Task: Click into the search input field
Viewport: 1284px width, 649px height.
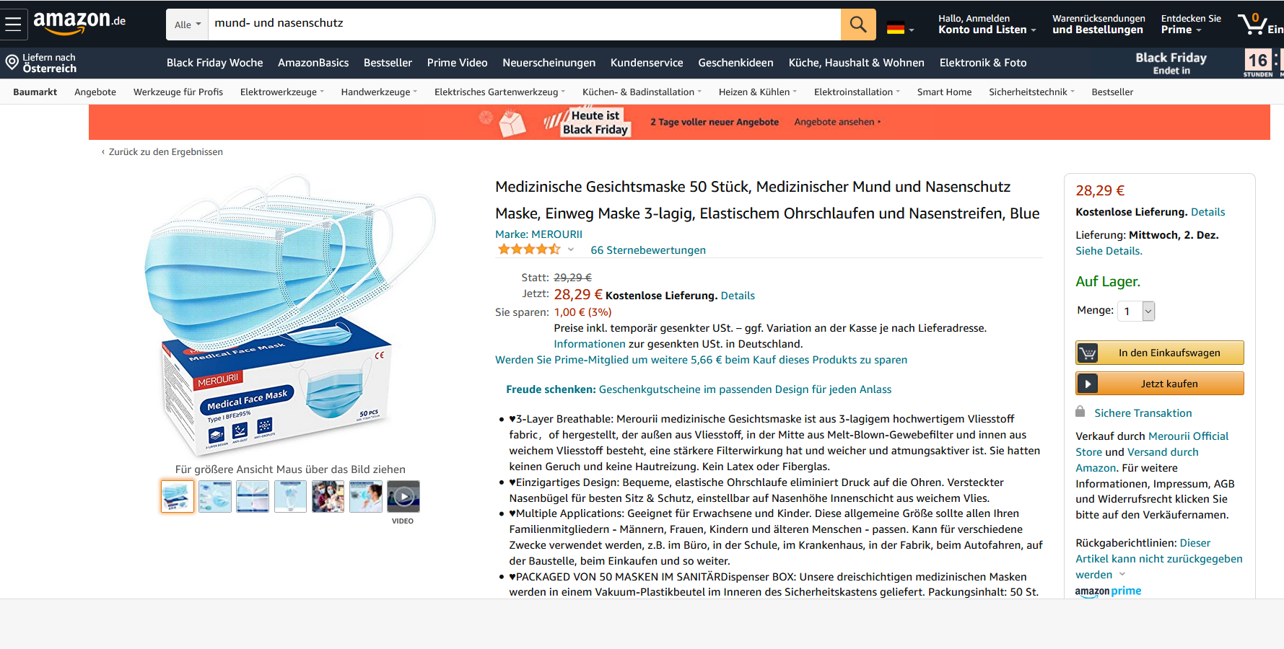Action: [524, 25]
